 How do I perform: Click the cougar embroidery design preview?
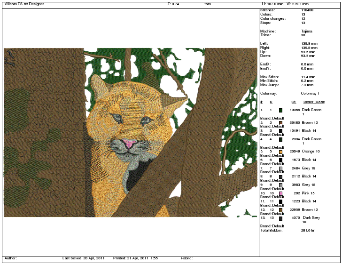130,132
